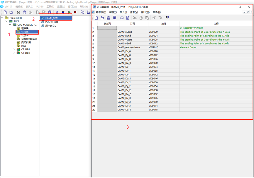This screenshot has width=254, height=178.
Task: Click red Stop PLC icon
Action: click(x=75, y=12)
